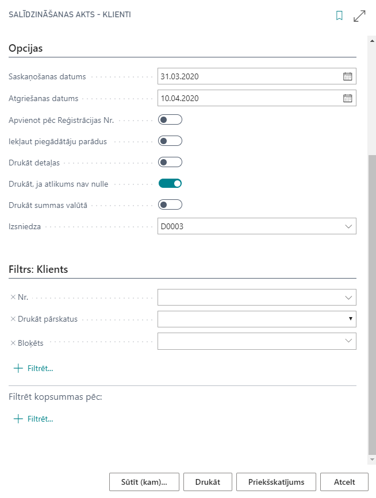Open calendar for Saskaņošanas datums
Viewport: 376px width, 498px height.
348,76
